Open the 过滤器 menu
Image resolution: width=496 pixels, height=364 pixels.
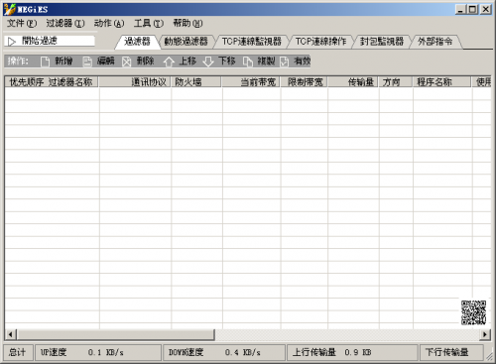click(65, 23)
